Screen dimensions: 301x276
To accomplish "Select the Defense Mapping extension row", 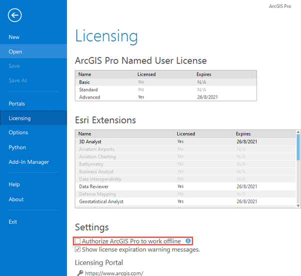I will click(185, 194).
